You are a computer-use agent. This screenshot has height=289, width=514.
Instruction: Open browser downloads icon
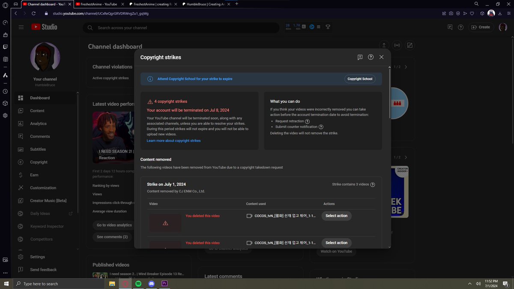click(500, 13)
